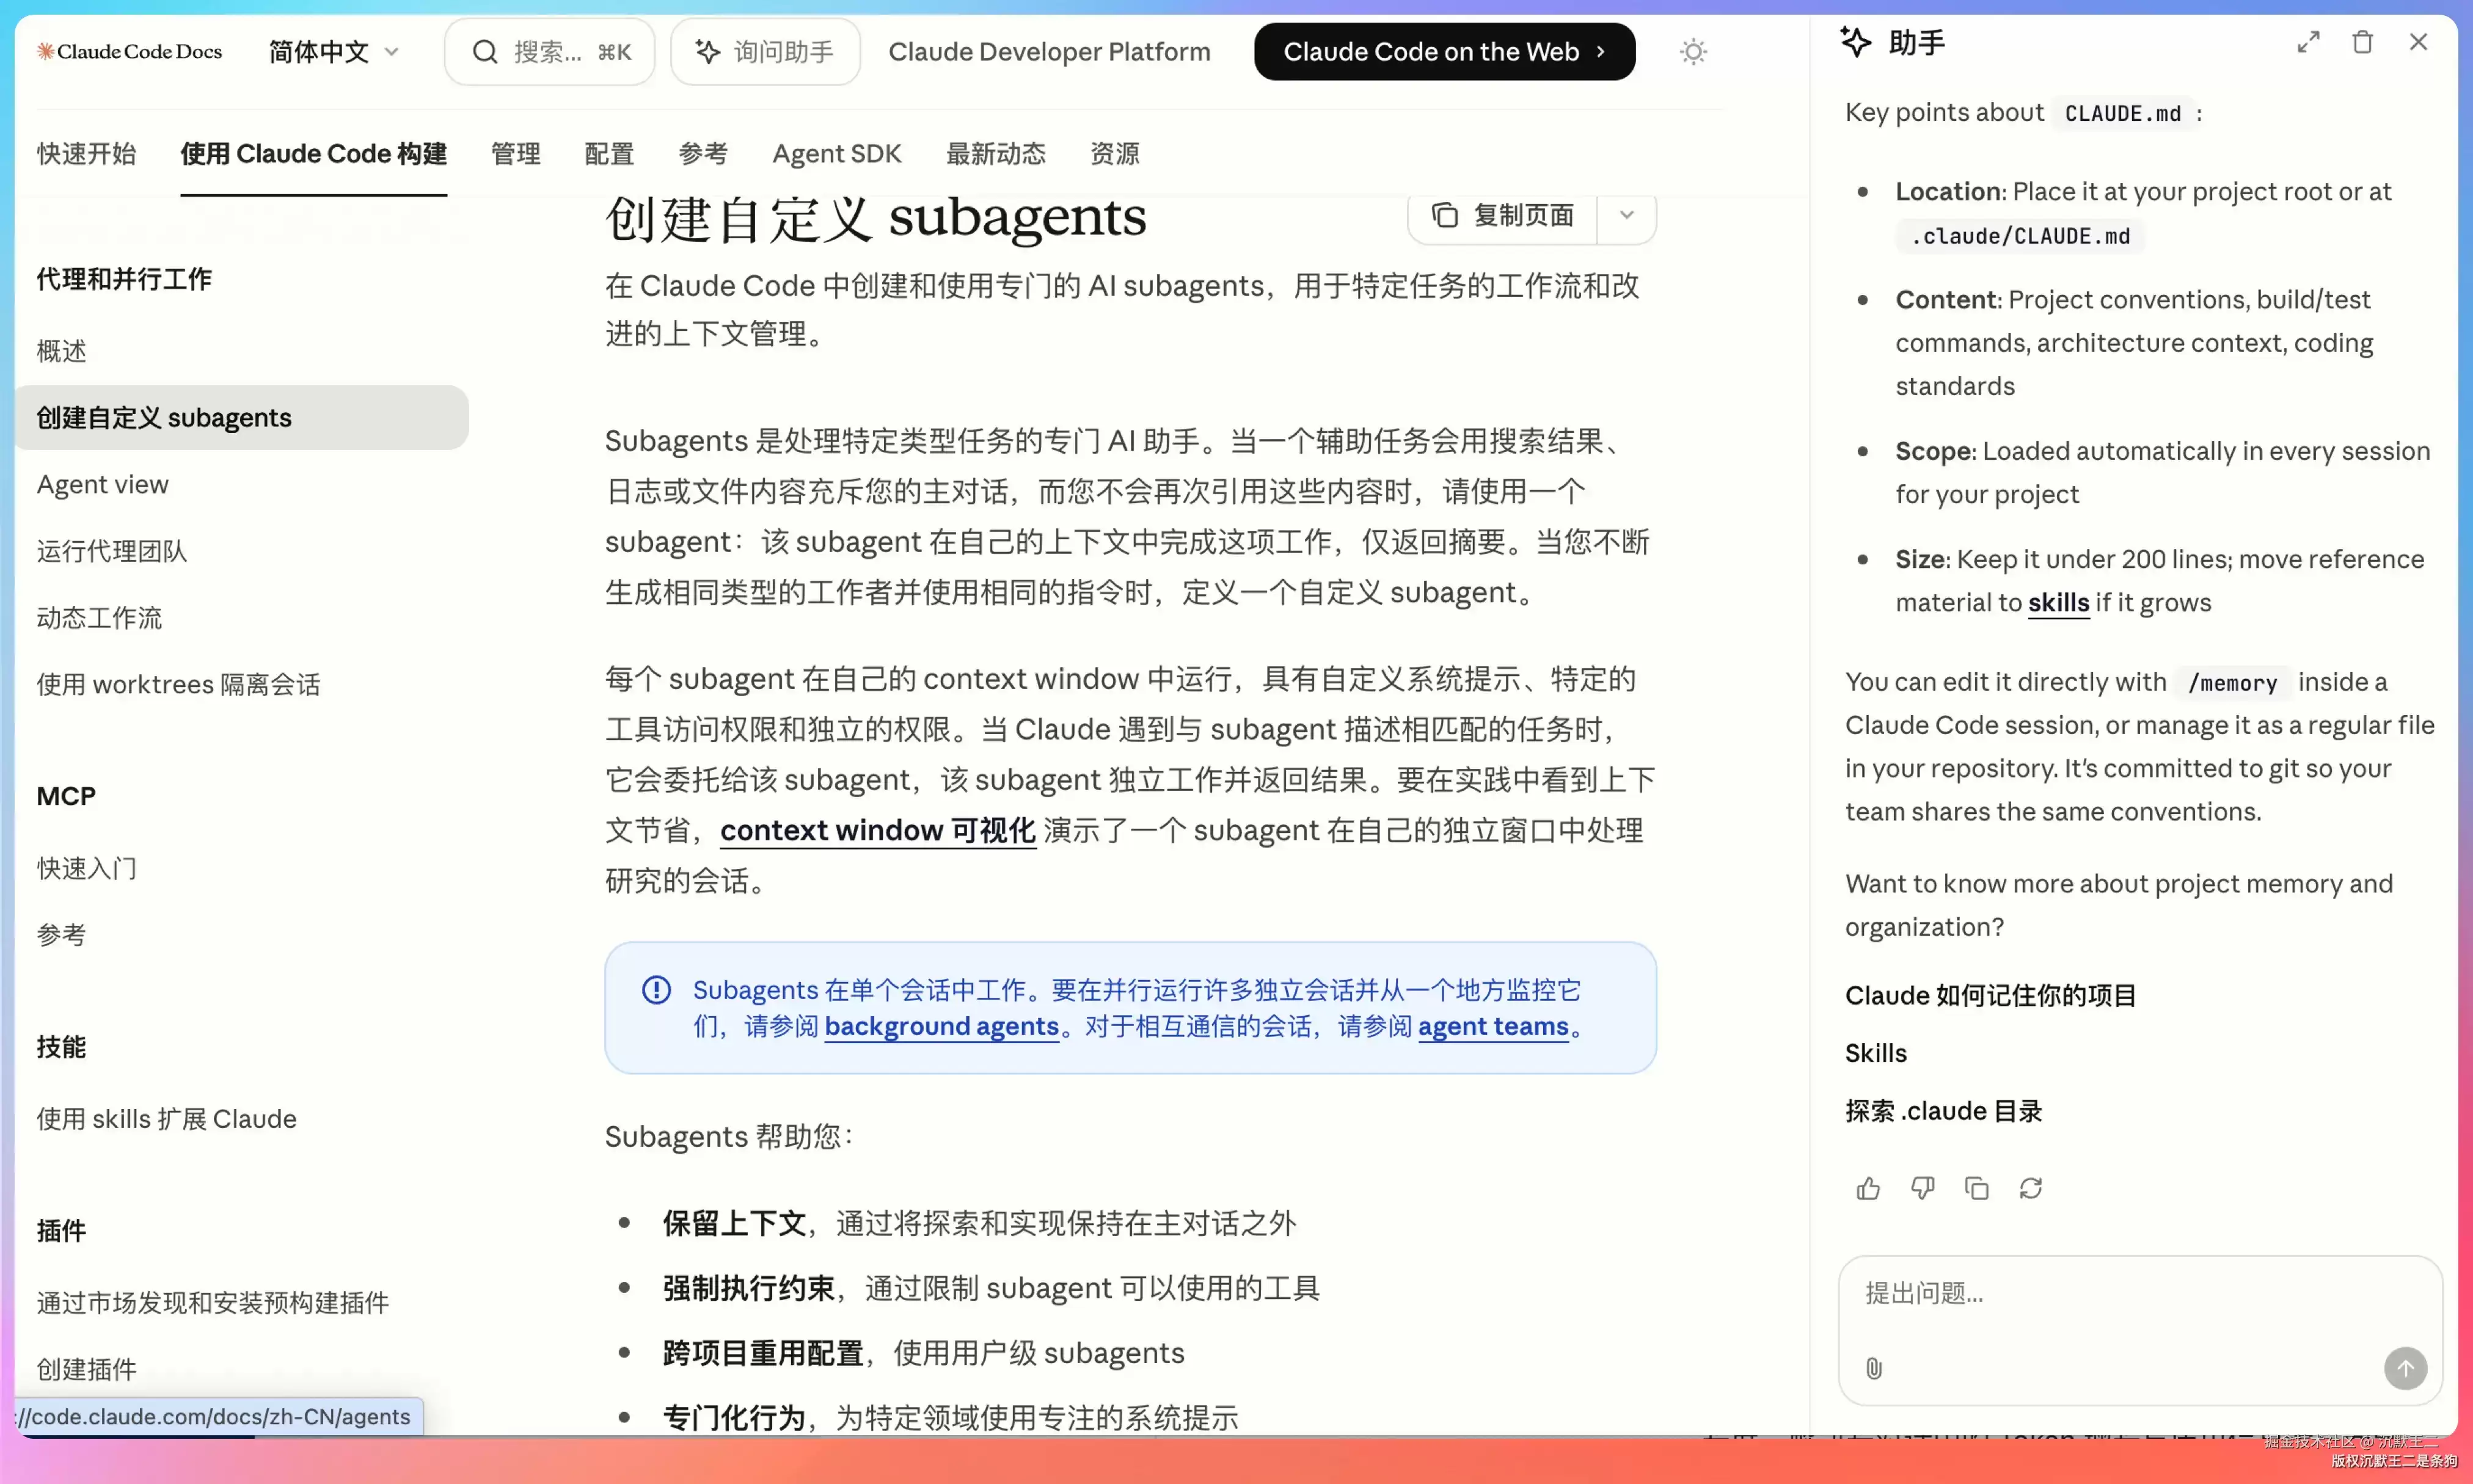The image size is (2473, 1484).
Task: Expand the 复制页面 options chevron
Action: (1627, 215)
